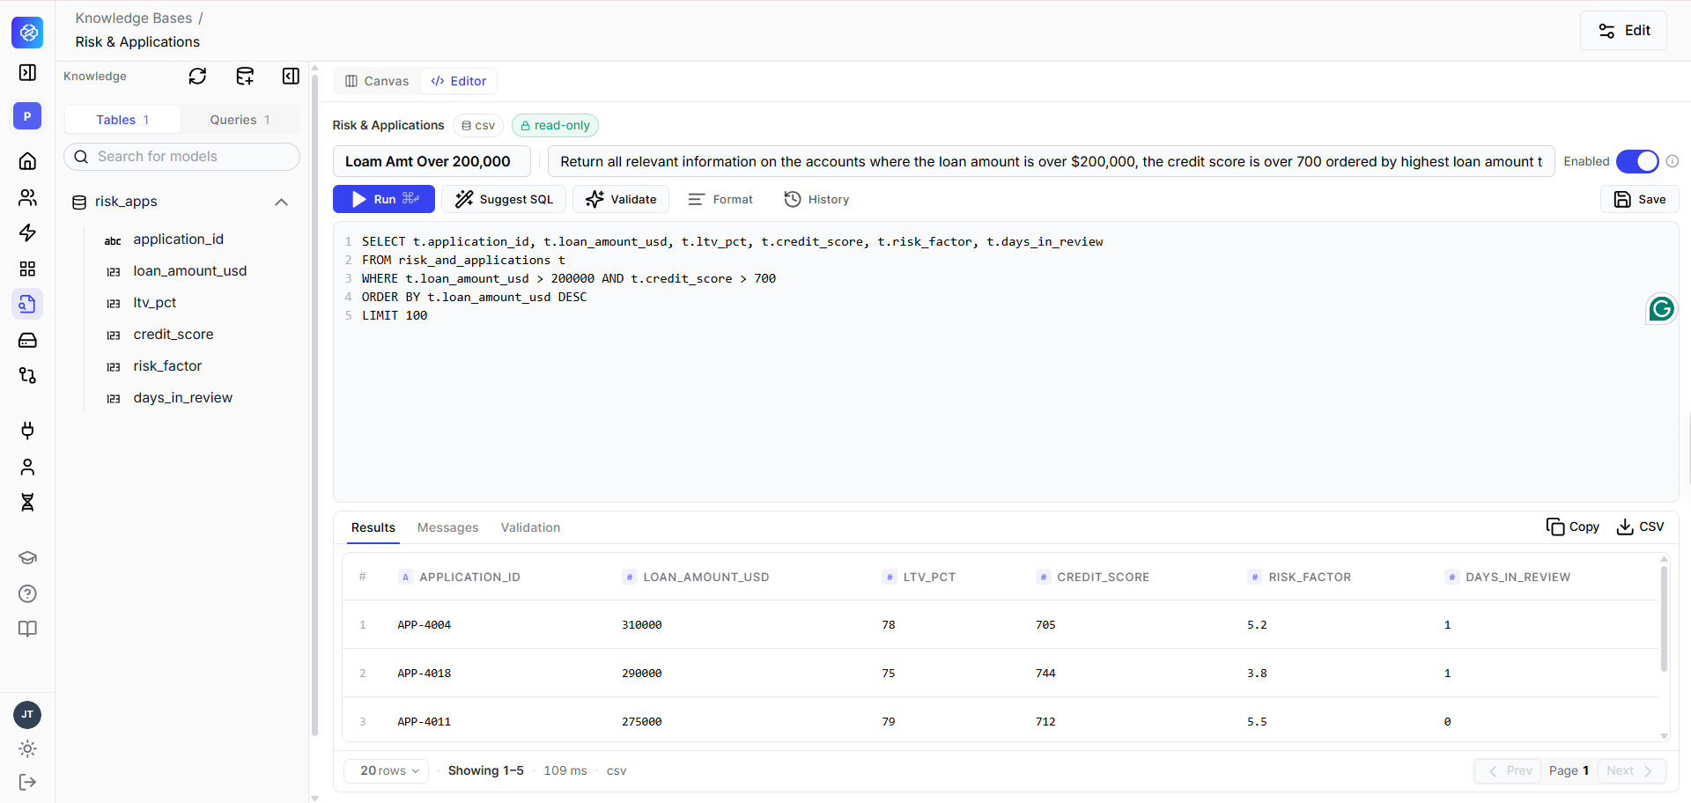This screenshot has width=1691, height=803.
Task: Toggle the light/dark theme sun icon
Action: point(27,748)
